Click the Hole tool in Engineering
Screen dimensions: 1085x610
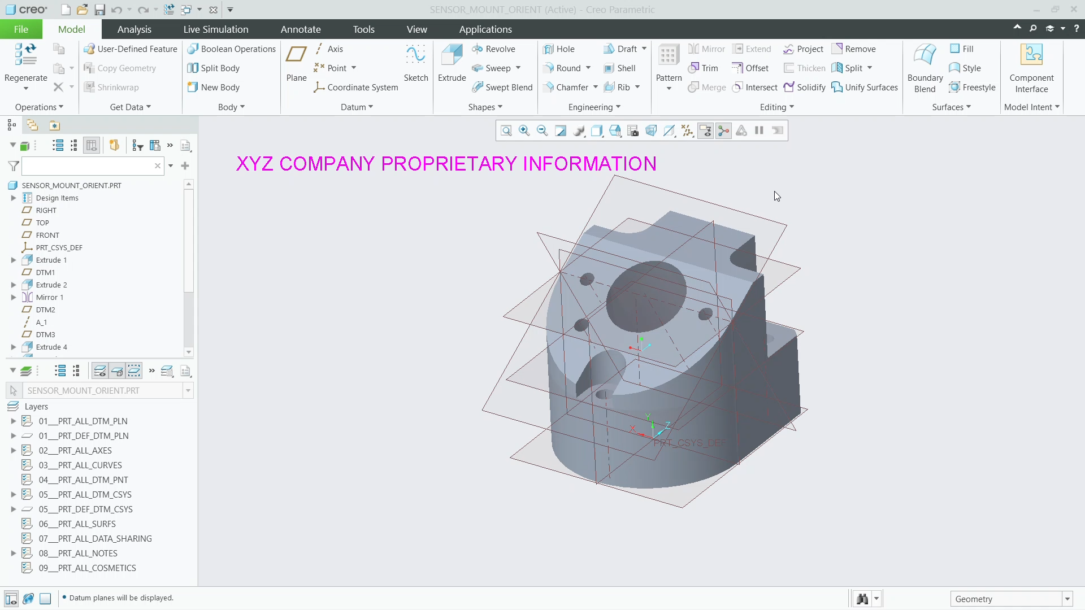click(x=559, y=49)
